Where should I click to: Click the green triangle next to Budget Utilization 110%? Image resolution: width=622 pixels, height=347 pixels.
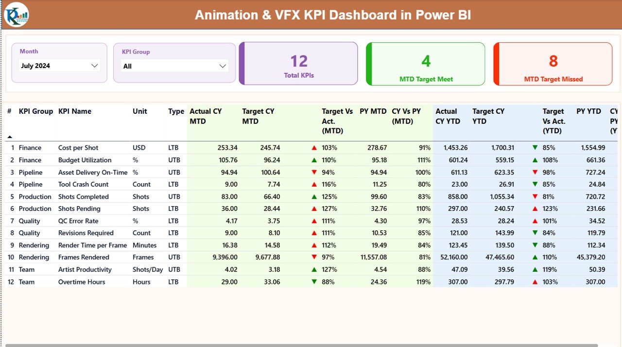coord(315,159)
